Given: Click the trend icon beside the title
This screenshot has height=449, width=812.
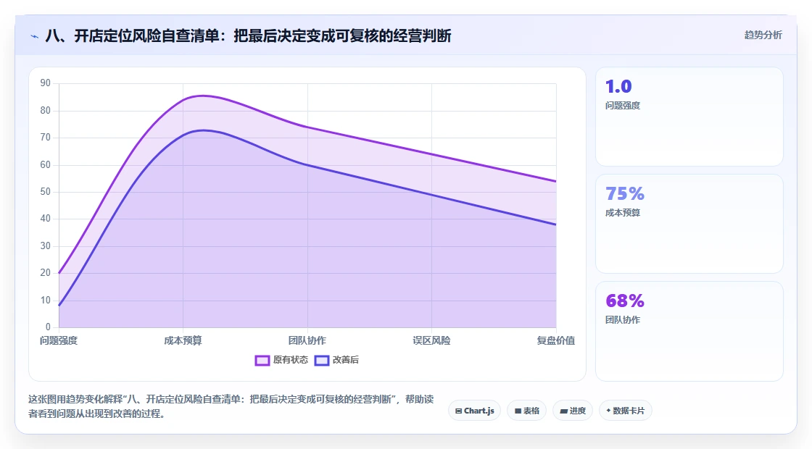Looking at the screenshot, I should pos(35,36).
